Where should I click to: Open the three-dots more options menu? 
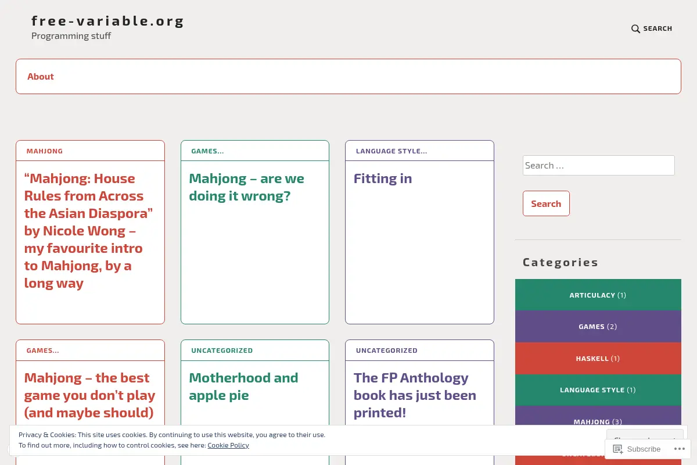[x=680, y=449]
